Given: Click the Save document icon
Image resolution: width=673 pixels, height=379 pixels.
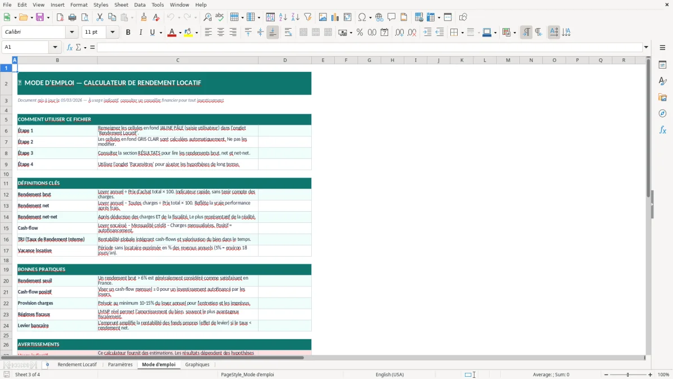Looking at the screenshot, I should [40, 17].
